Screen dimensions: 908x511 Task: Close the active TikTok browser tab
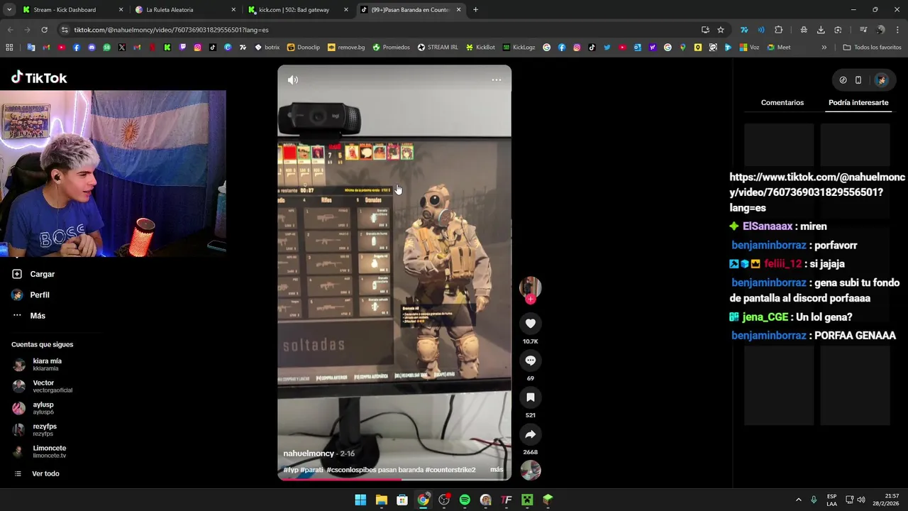click(x=458, y=10)
